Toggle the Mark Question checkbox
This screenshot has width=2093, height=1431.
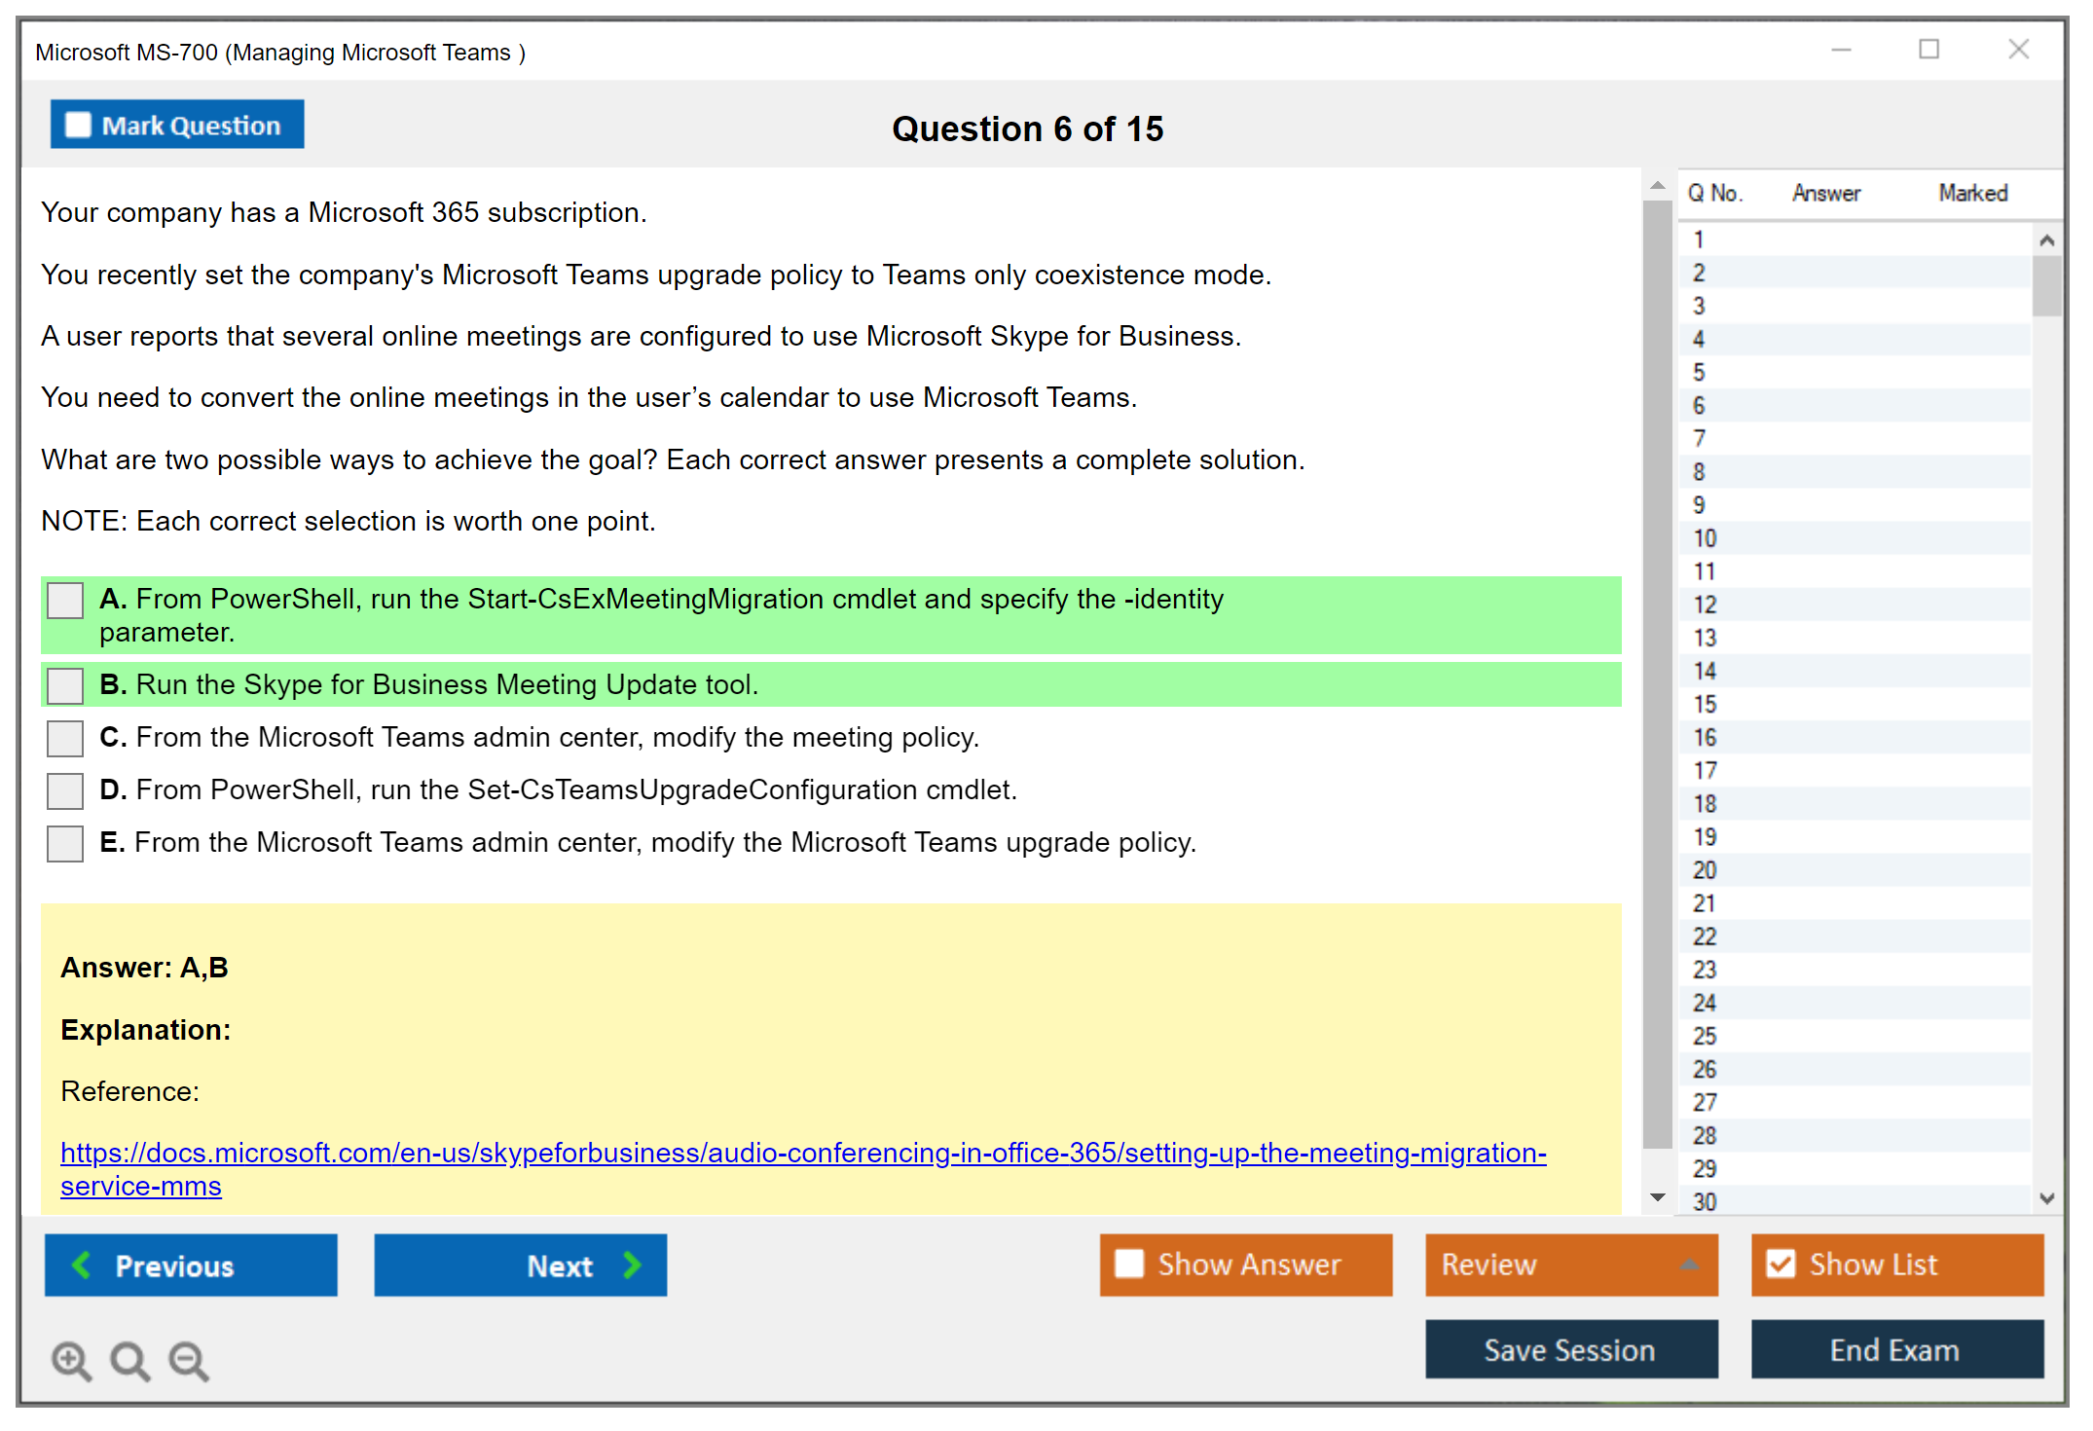click(x=78, y=126)
